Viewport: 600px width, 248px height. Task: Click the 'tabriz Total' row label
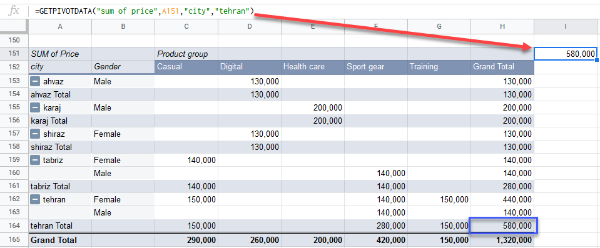(60, 187)
